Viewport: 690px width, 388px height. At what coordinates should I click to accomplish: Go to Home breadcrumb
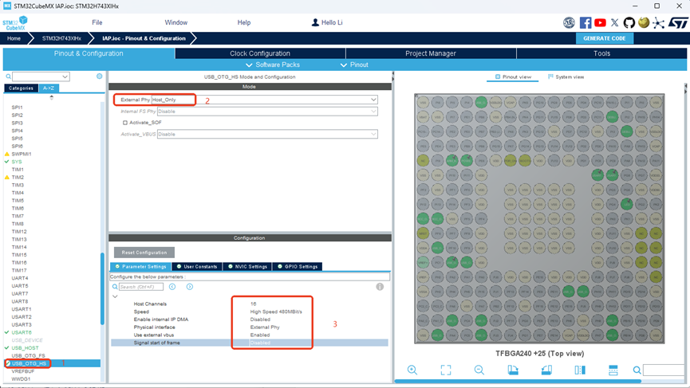[x=14, y=38]
